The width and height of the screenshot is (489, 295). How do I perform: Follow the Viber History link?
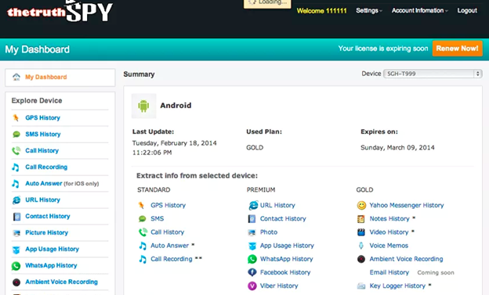pyautogui.click(x=279, y=286)
